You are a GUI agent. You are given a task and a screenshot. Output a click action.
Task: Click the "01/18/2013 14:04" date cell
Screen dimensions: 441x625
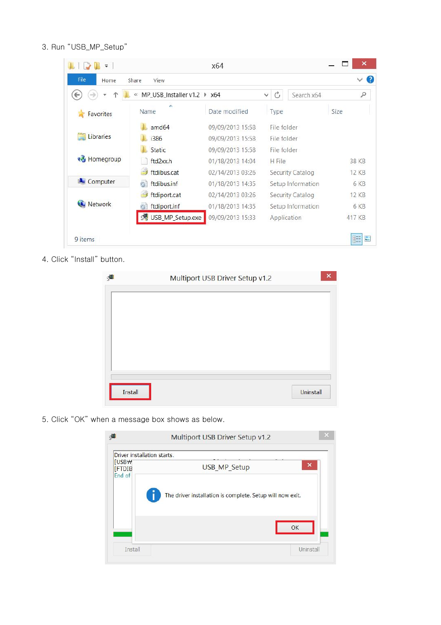(232, 161)
